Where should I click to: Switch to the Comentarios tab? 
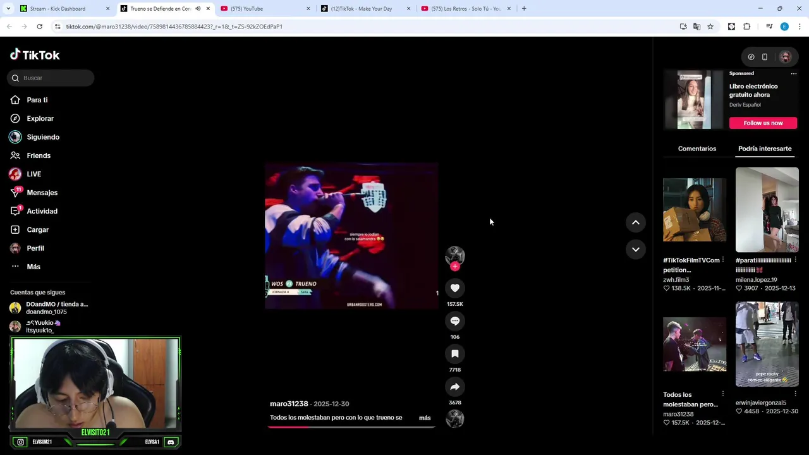point(696,149)
